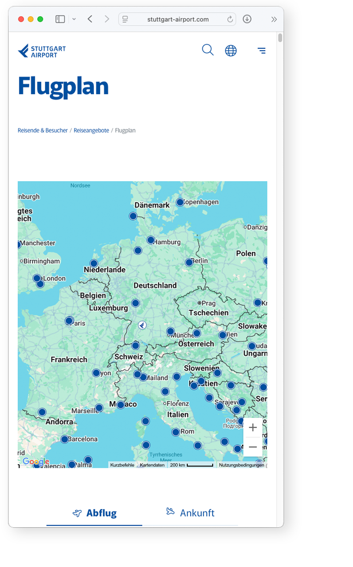
Task: Focus the stuttgart-airport.com address field
Action: 178,19
